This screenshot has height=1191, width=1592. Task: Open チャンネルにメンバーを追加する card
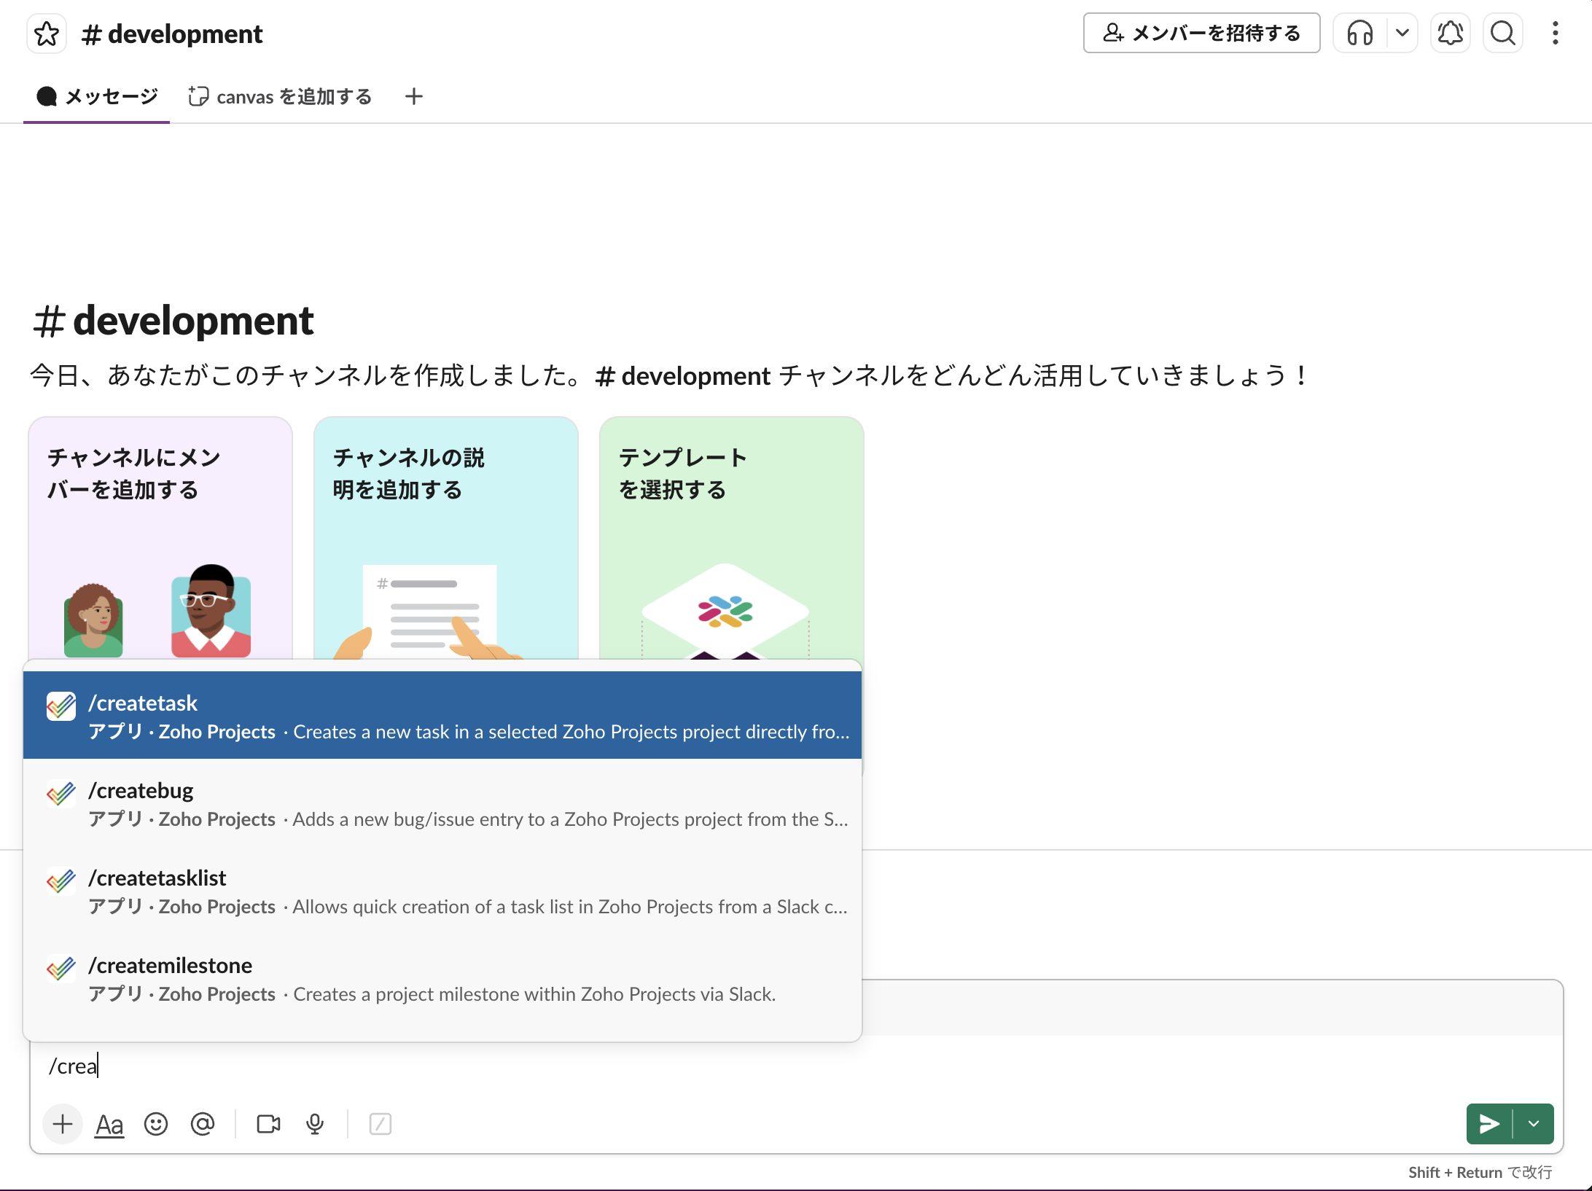coord(160,538)
